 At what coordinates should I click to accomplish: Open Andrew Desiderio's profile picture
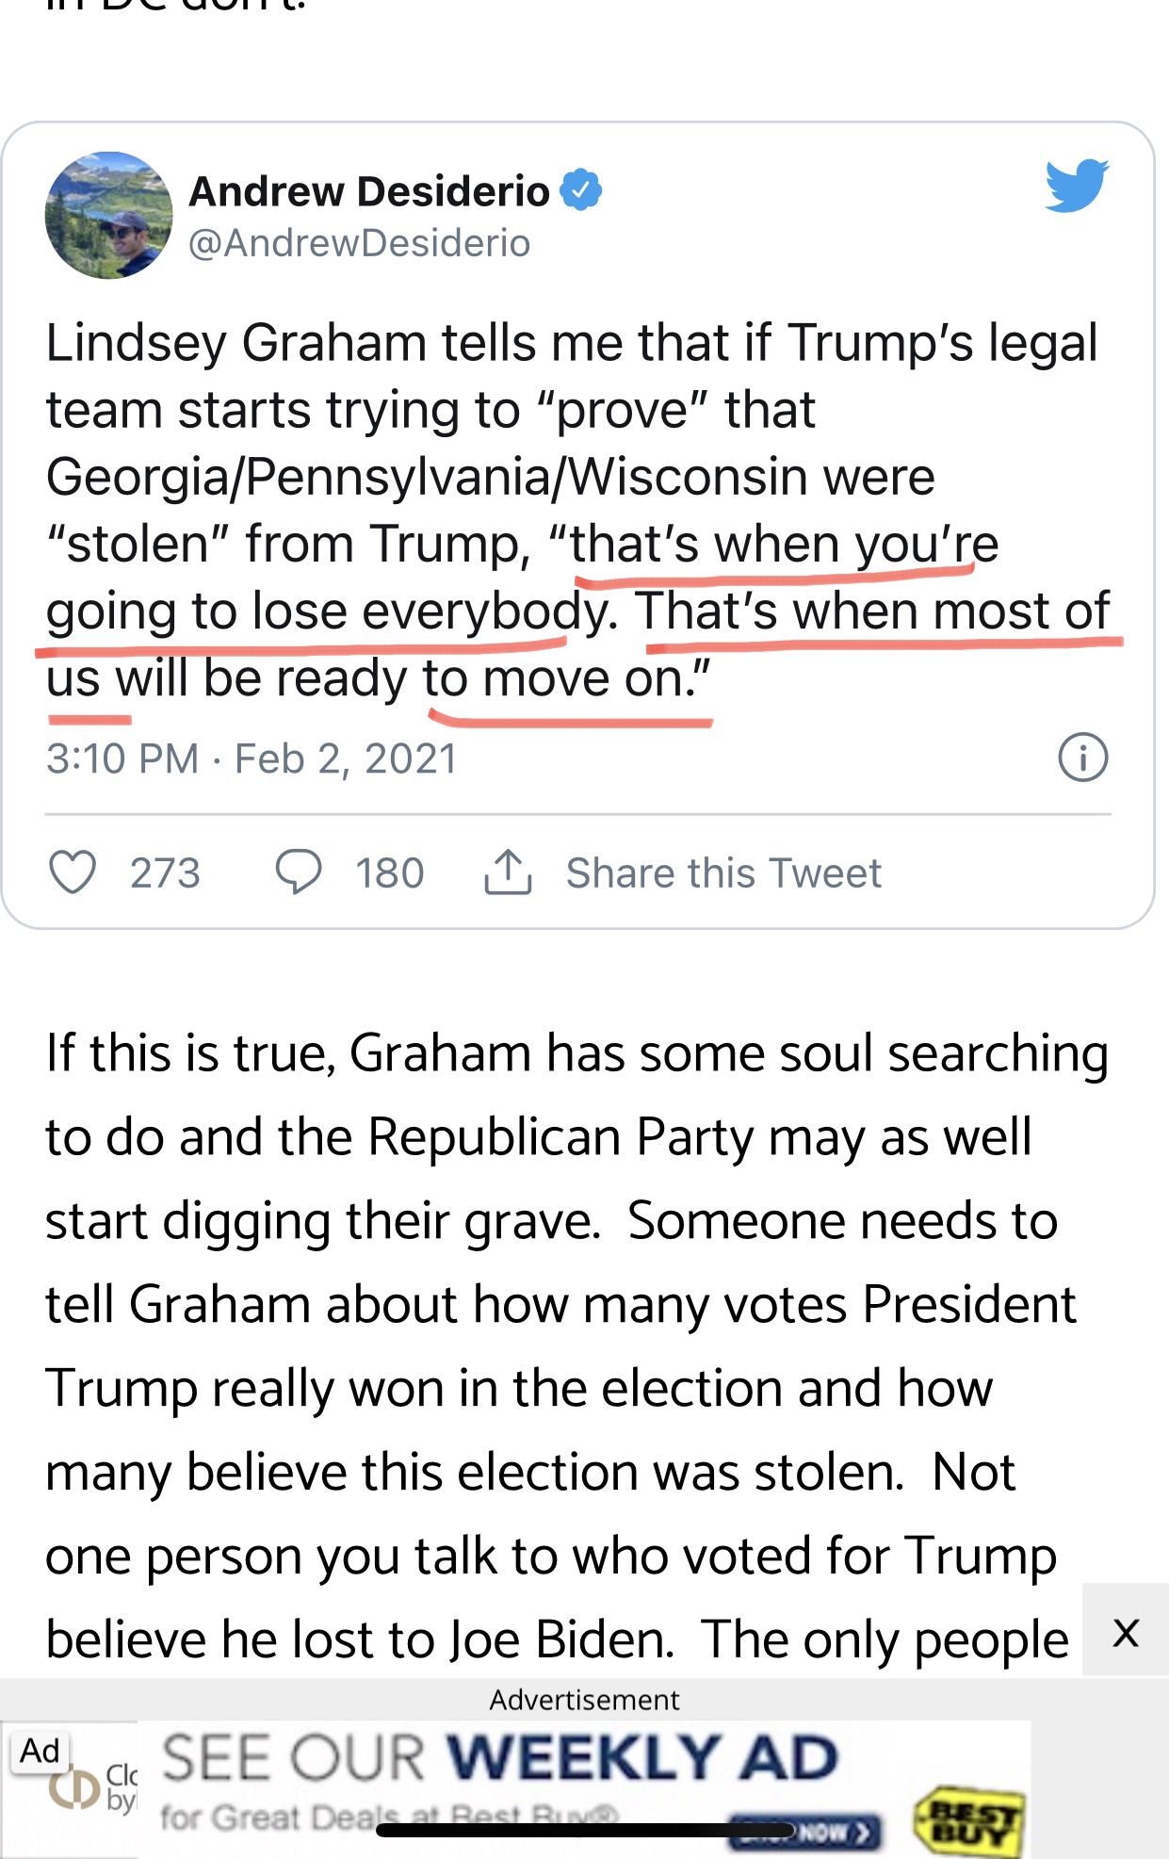pos(109,215)
